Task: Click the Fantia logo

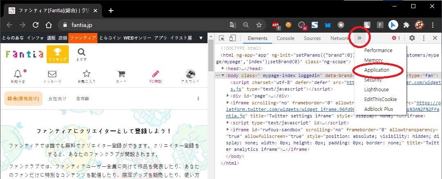Action: coord(25,54)
